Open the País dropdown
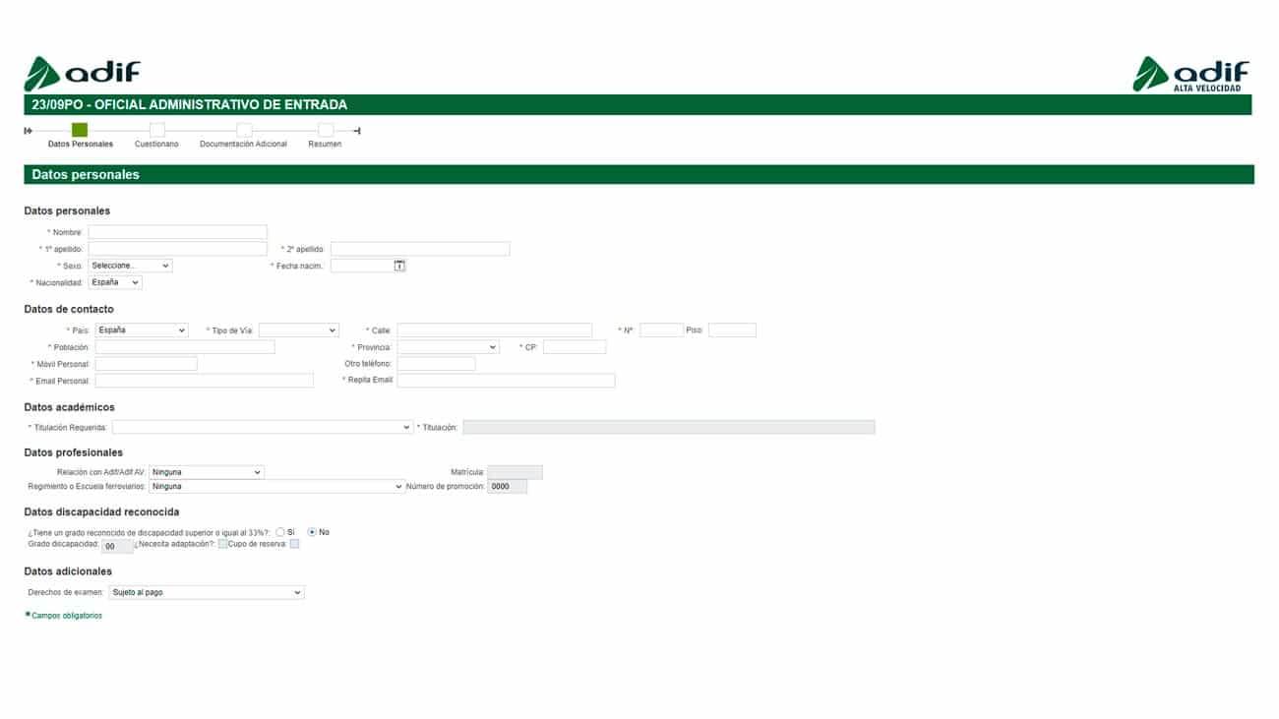Image resolution: width=1279 pixels, height=719 pixels. point(142,330)
